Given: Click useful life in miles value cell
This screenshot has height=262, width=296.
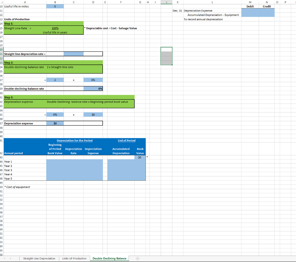Looking at the screenshot, I should tap(55, 6).
